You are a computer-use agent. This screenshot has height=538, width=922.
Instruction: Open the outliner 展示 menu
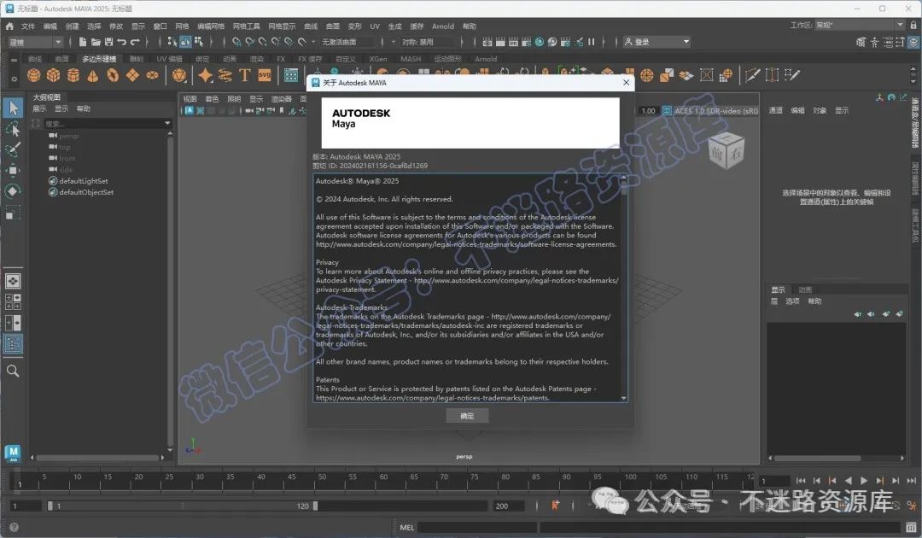pyautogui.click(x=38, y=108)
